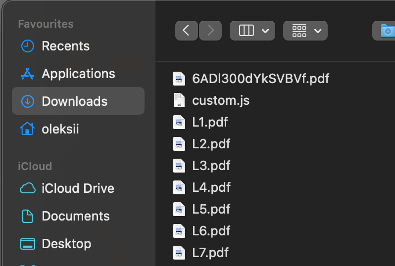Open iCloud Drive in the sidebar
The width and height of the screenshot is (395, 266).
[x=78, y=188]
